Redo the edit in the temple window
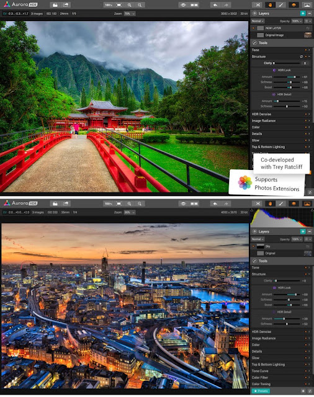The image size is (314, 397). click(226, 5)
